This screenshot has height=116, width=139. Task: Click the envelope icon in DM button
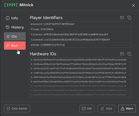pos(84,108)
